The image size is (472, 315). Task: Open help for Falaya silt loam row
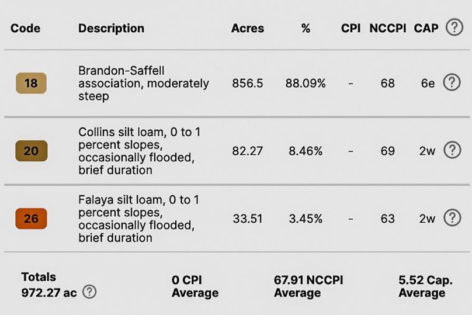(452, 218)
